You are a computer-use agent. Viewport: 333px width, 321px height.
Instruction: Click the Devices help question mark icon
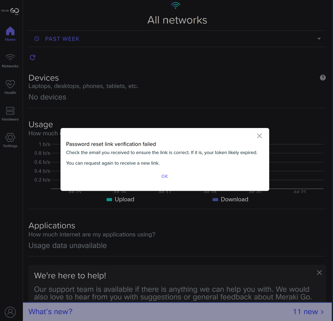pos(323,78)
